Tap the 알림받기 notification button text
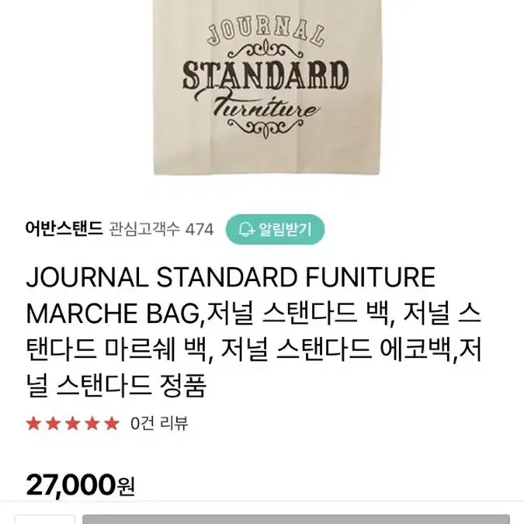This screenshot has height=524, width=524. (x=285, y=229)
